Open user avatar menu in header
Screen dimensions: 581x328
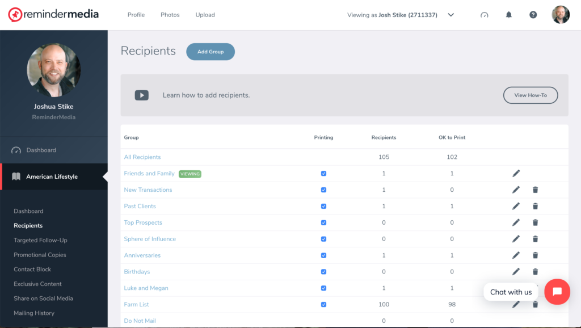(561, 15)
